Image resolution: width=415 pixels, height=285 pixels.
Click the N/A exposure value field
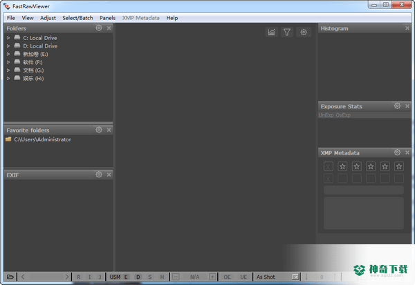[x=194, y=277]
